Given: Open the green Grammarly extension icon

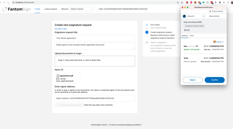Looking at the screenshot, I should pos(204,2).
